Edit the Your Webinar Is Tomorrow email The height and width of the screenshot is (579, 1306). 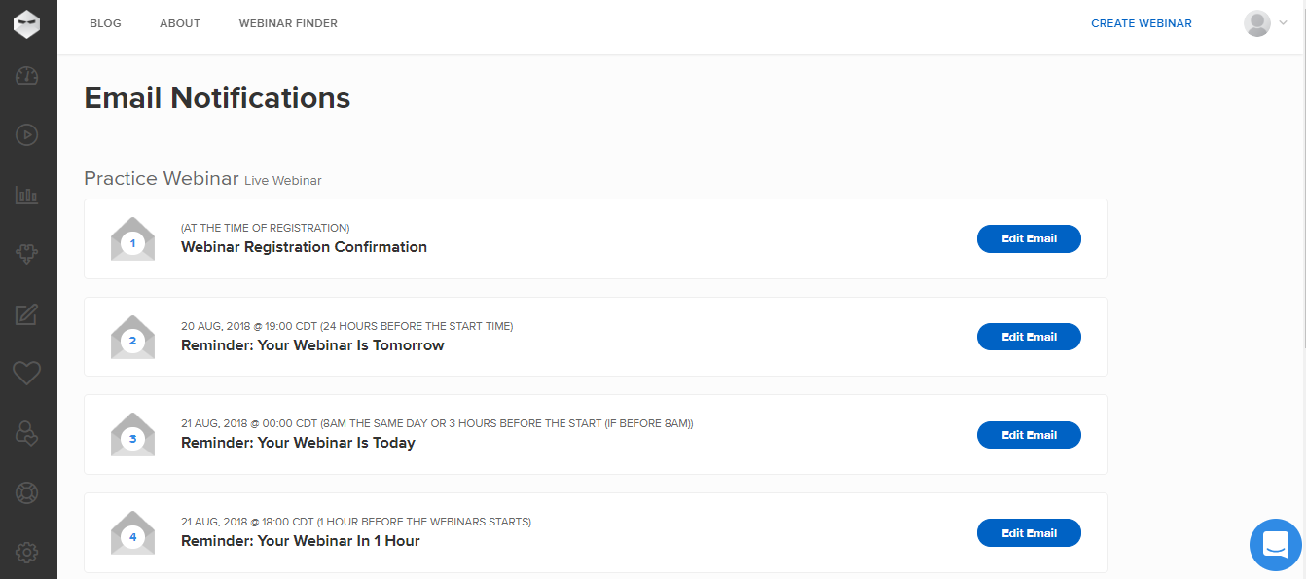point(1029,337)
